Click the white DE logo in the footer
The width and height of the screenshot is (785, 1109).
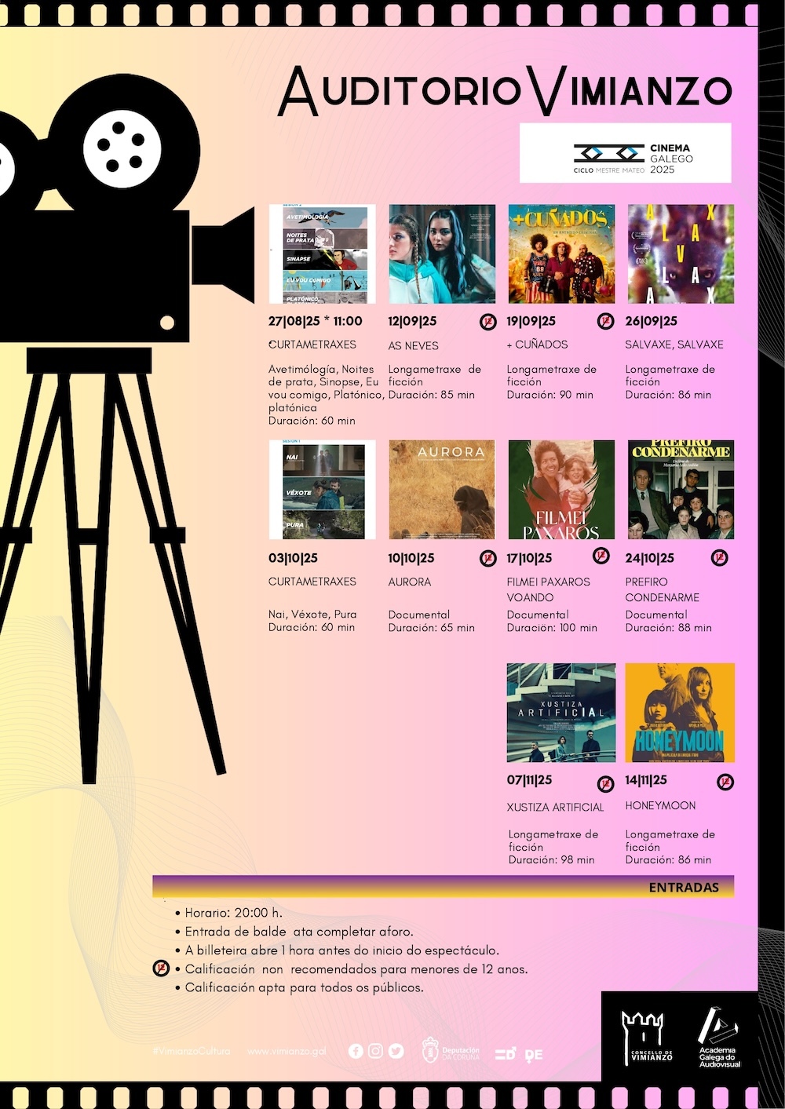tap(534, 1055)
